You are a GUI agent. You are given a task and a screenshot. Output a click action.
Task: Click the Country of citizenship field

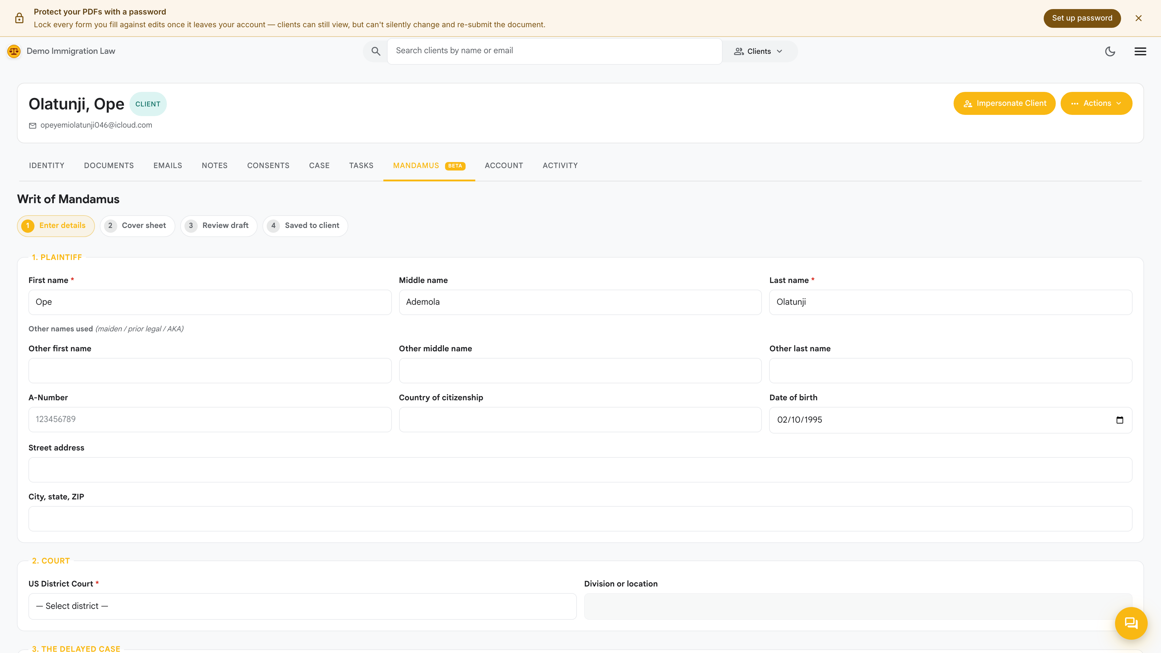pos(580,420)
